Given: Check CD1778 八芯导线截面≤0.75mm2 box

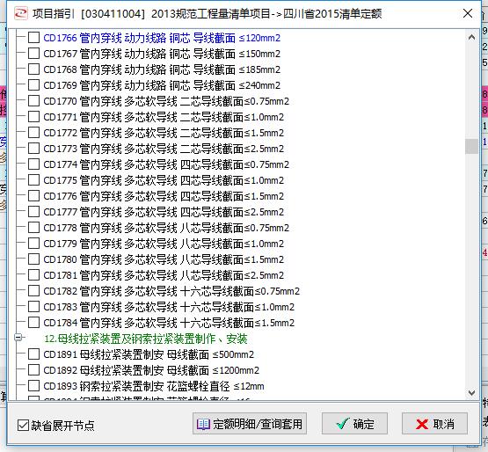Looking at the screenshot, I should pyautogui.click(x=33, y=227).
